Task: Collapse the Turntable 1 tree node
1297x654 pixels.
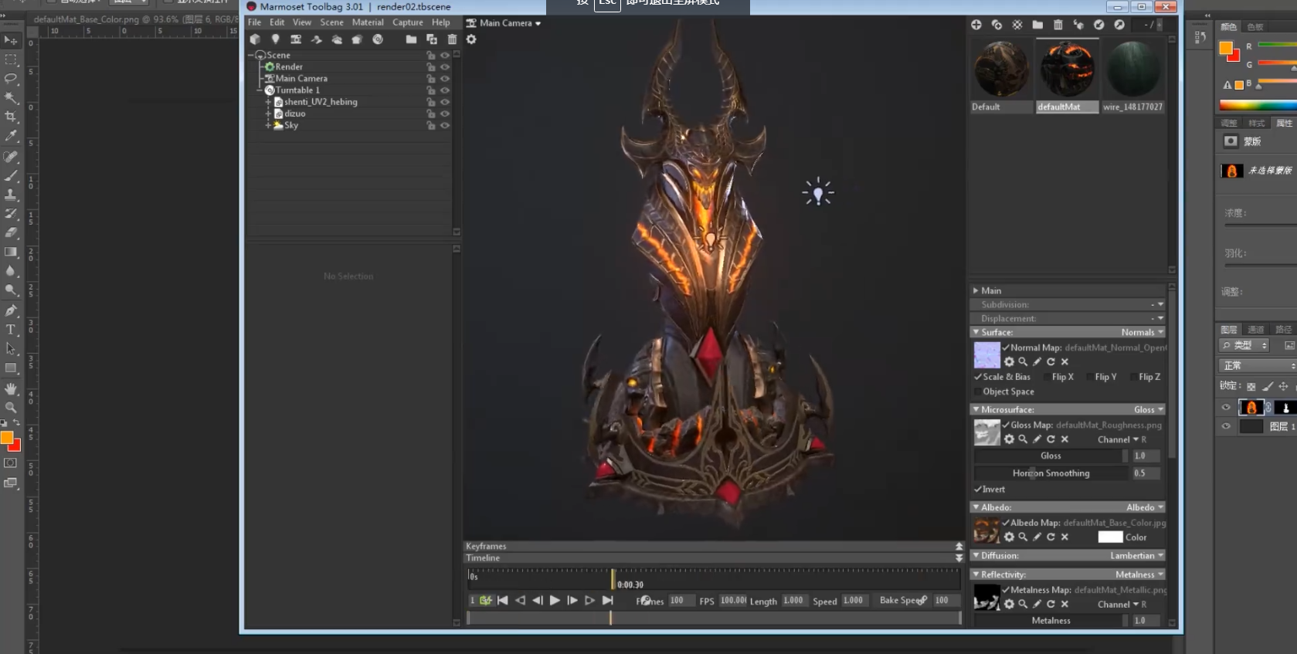Action: point(260,90)
